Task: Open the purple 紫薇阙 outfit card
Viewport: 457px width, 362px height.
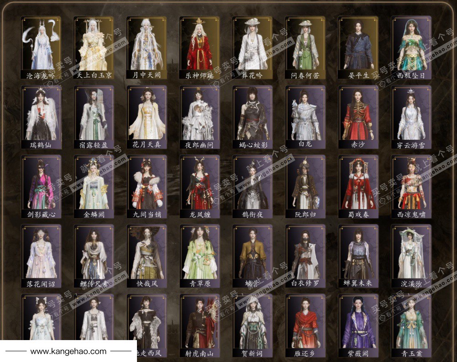Action: pos(358,326)
